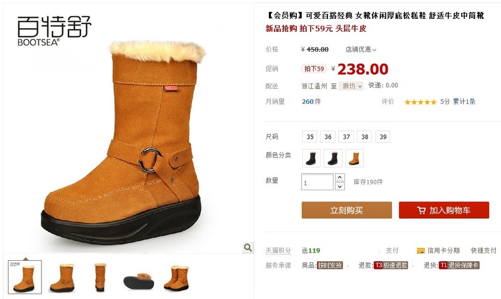This screenshot has height=299, width=501.
Task: Click the T3 fast refund badge
Action: (391, 265)
